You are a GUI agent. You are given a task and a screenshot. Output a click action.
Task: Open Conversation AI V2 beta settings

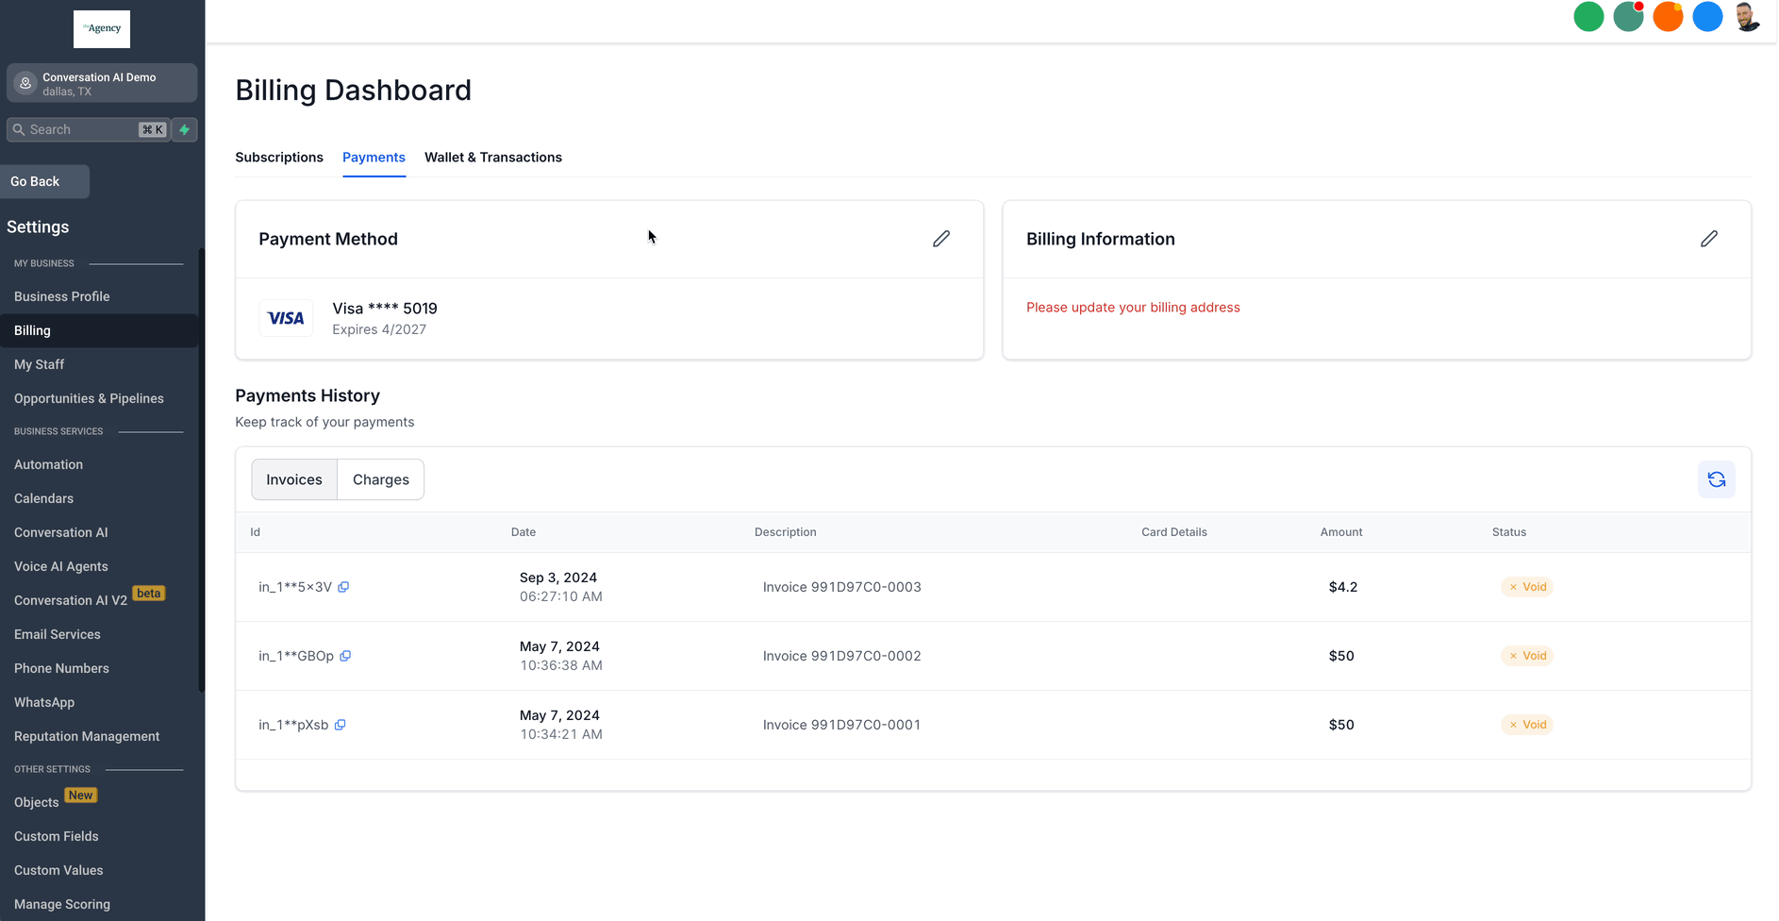pos(71,600)
